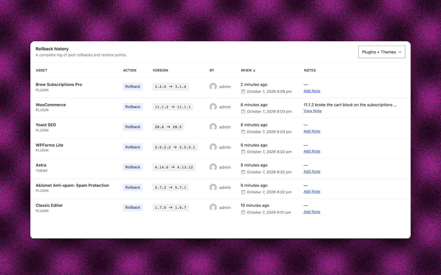The image size is (441, 275).
Task: Click the truncated note '11.1.2 broke the cart block'
Action: pyautogui.click(x=350, y=105)
